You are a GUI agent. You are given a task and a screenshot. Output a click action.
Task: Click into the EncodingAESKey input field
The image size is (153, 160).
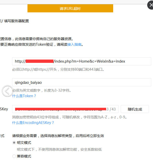coord(60,109)
